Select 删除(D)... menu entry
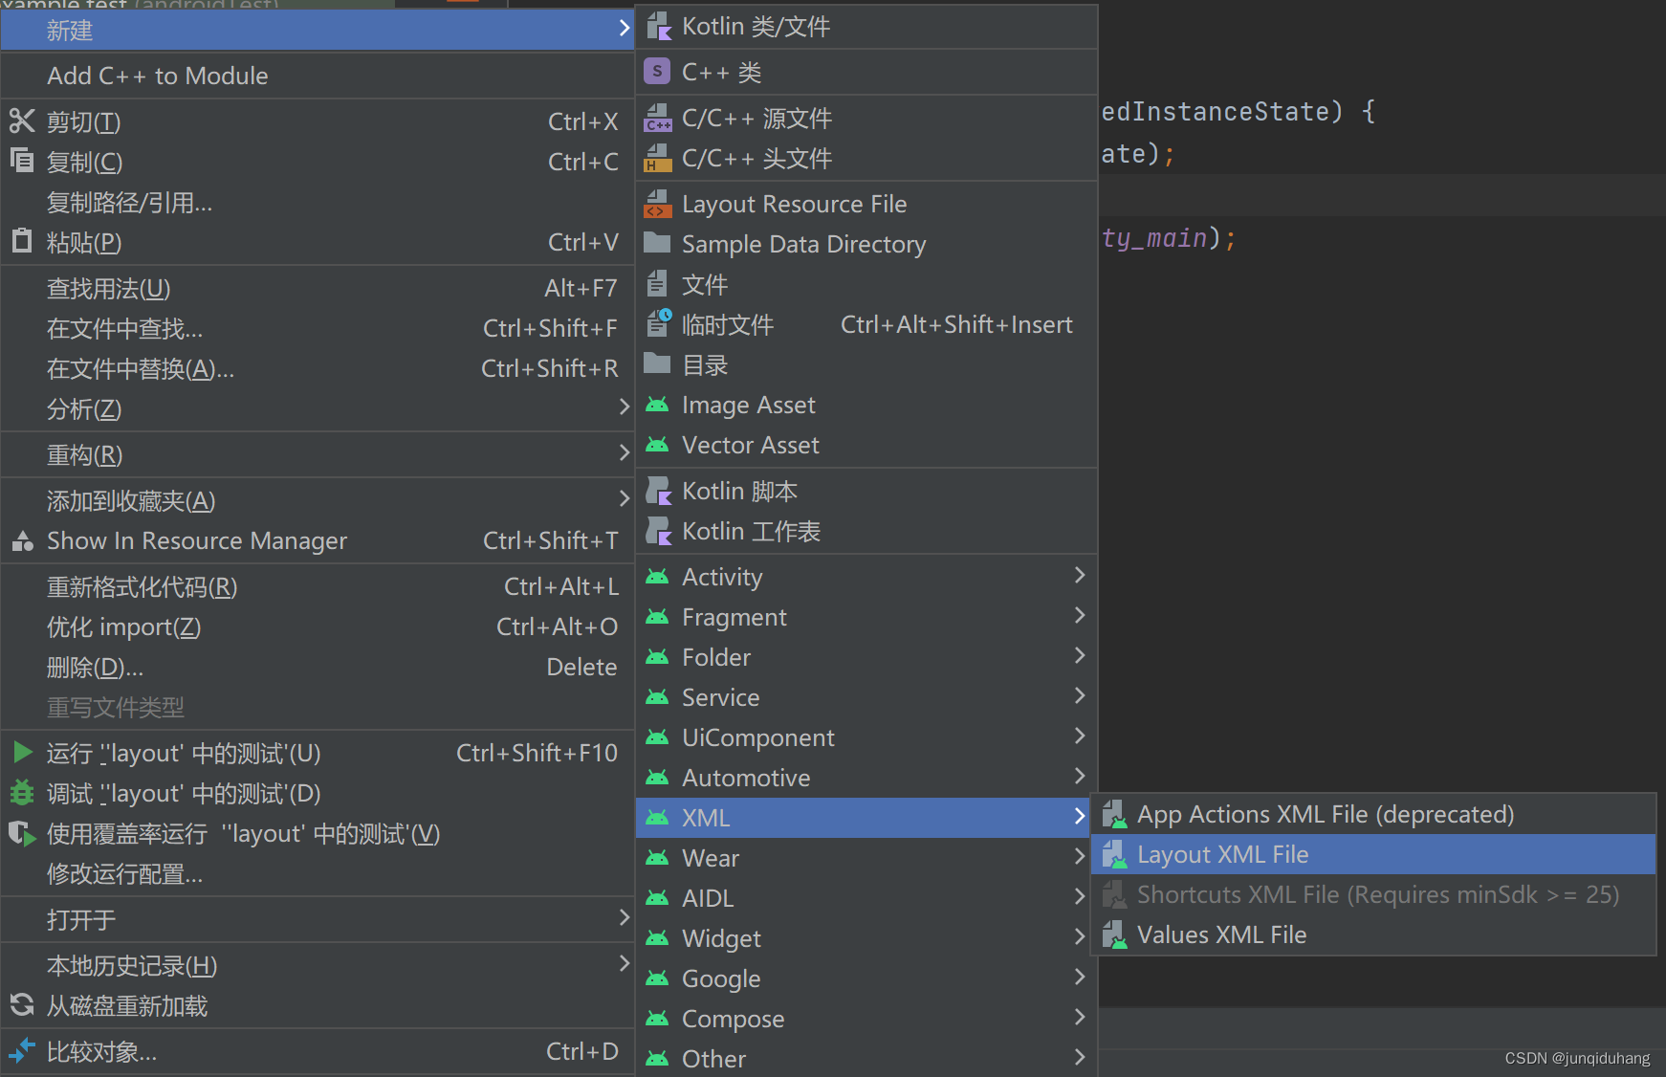 (x=318, y=667)
